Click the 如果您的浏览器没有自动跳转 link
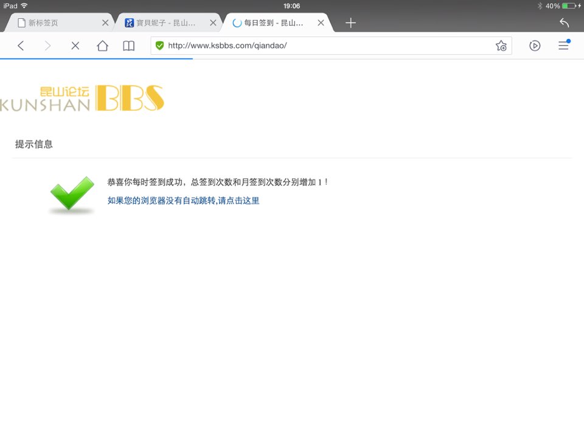Image resolution: width=584 pixels, height=438 pixels. [x=183, y=200]
